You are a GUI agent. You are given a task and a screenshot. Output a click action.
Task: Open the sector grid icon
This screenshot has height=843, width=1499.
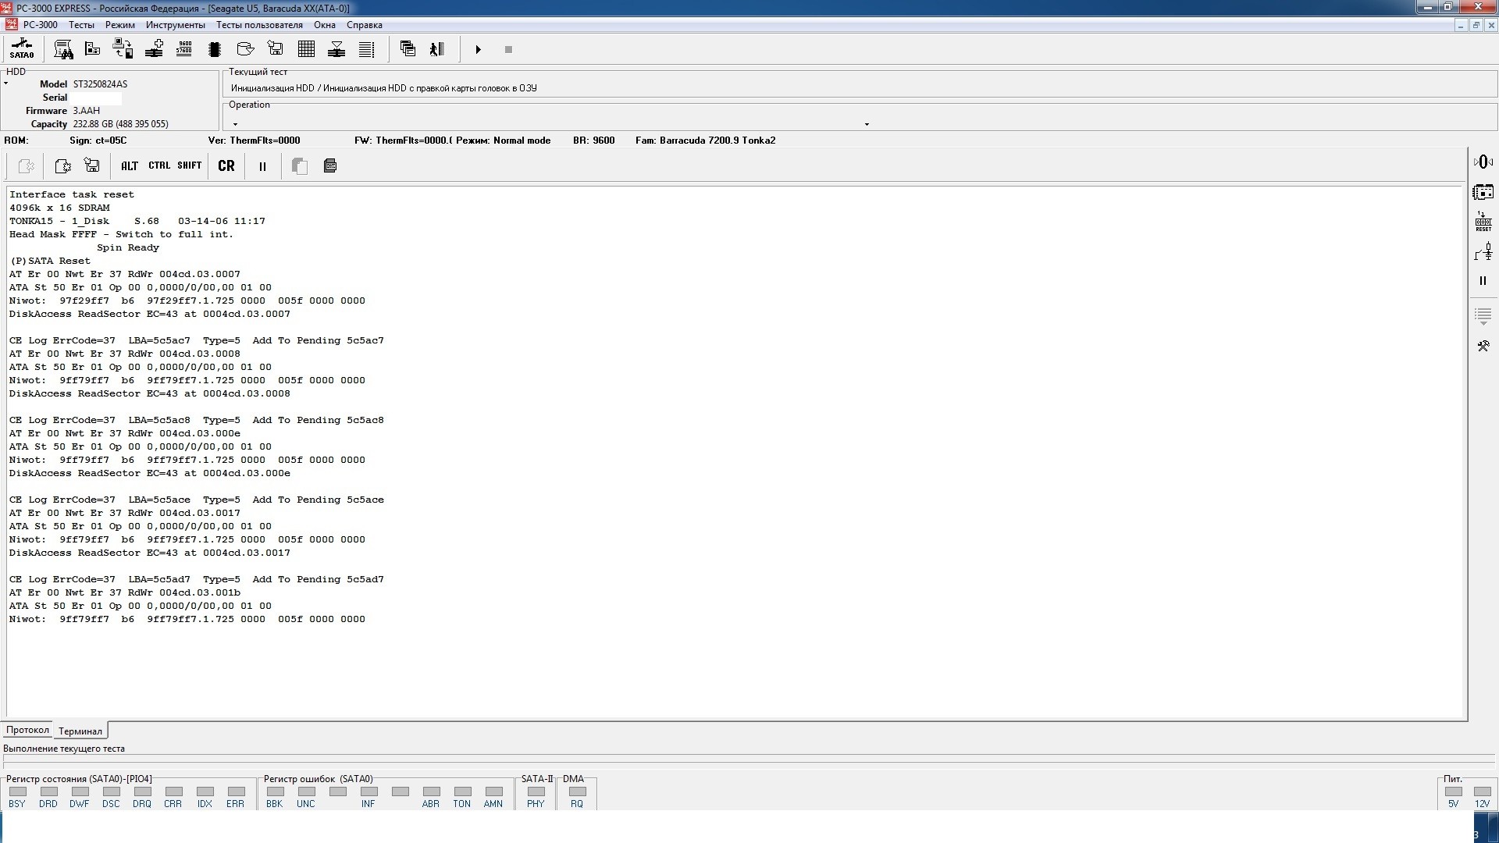click(306, 49)
